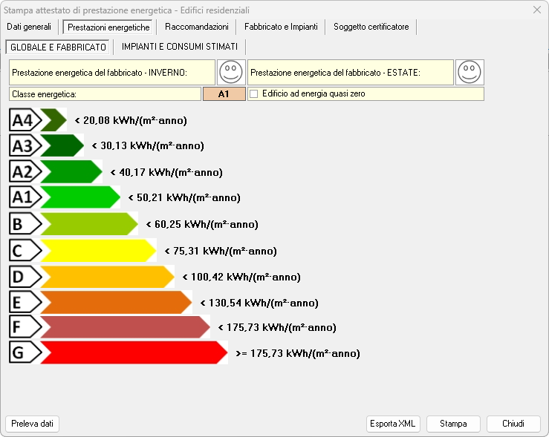Screen dimensions: 549x437
Task: Select the A3 energy class label
Action: tap(24, 145)
